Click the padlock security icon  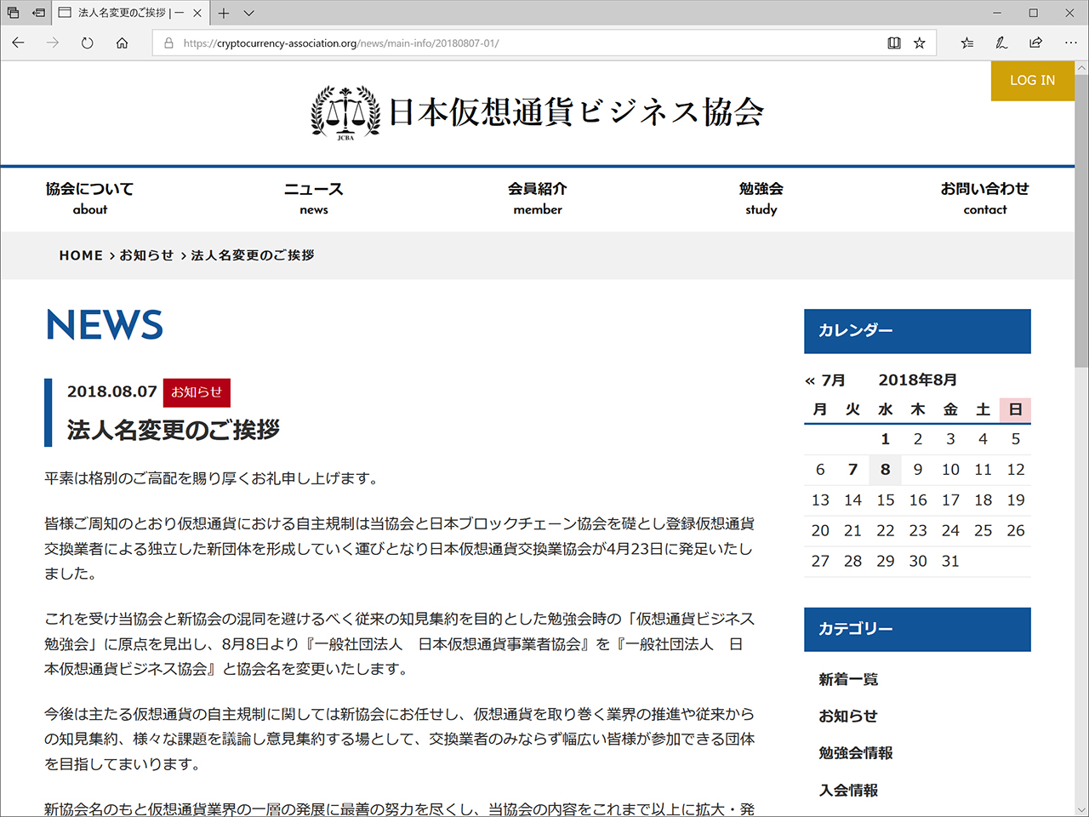pyautogui.click(x=167, y=43)
